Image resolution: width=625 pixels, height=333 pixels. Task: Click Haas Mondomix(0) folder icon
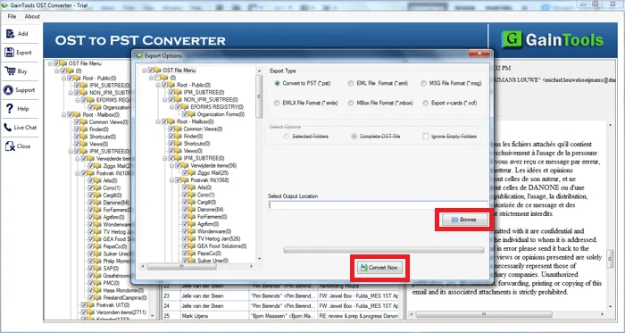97,290
